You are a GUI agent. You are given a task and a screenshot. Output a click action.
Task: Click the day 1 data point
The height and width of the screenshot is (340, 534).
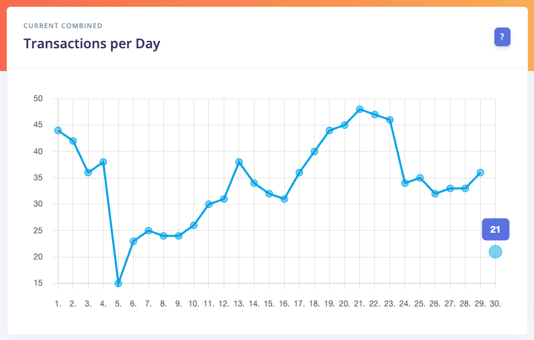pos(58,130)
